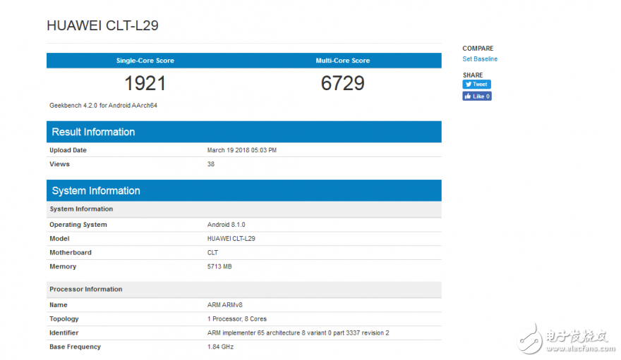
Task: Click the single-core score 1921
Action: click(145, 83)
